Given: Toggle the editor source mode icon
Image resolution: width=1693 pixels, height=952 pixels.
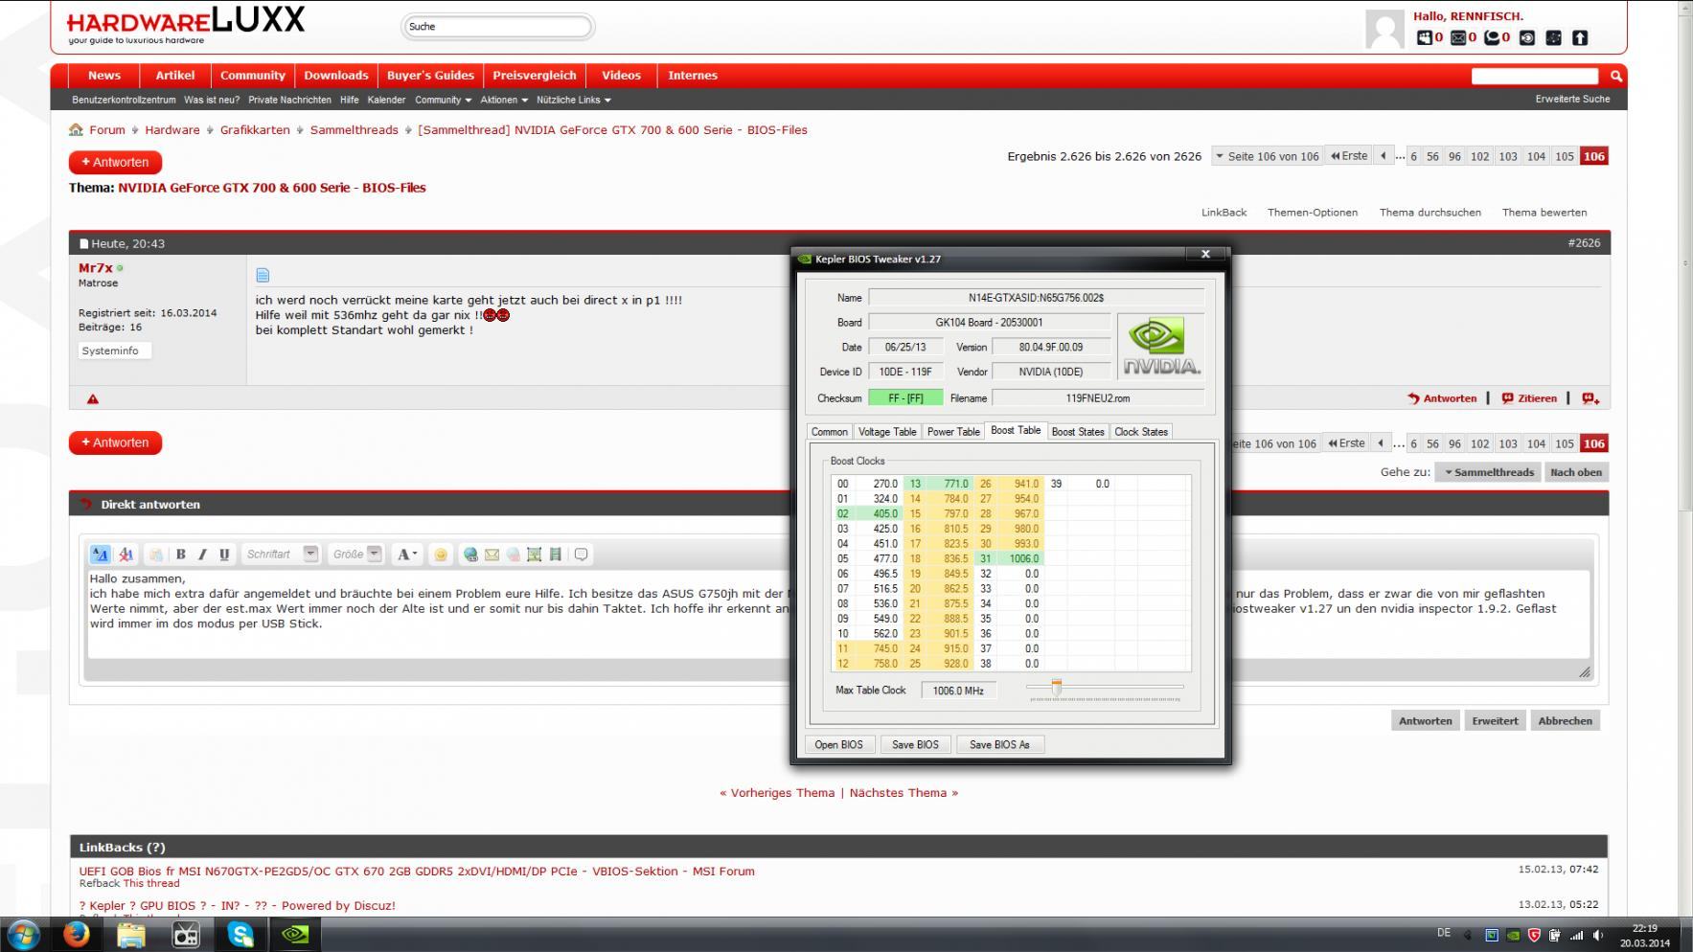Looking at the screenshot, I should [100, 555].
